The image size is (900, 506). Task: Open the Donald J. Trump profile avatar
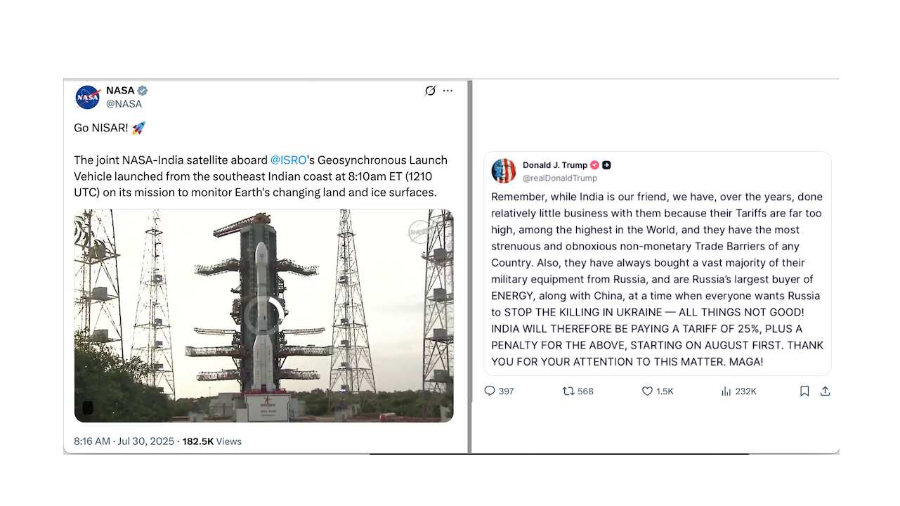point(503,171)
